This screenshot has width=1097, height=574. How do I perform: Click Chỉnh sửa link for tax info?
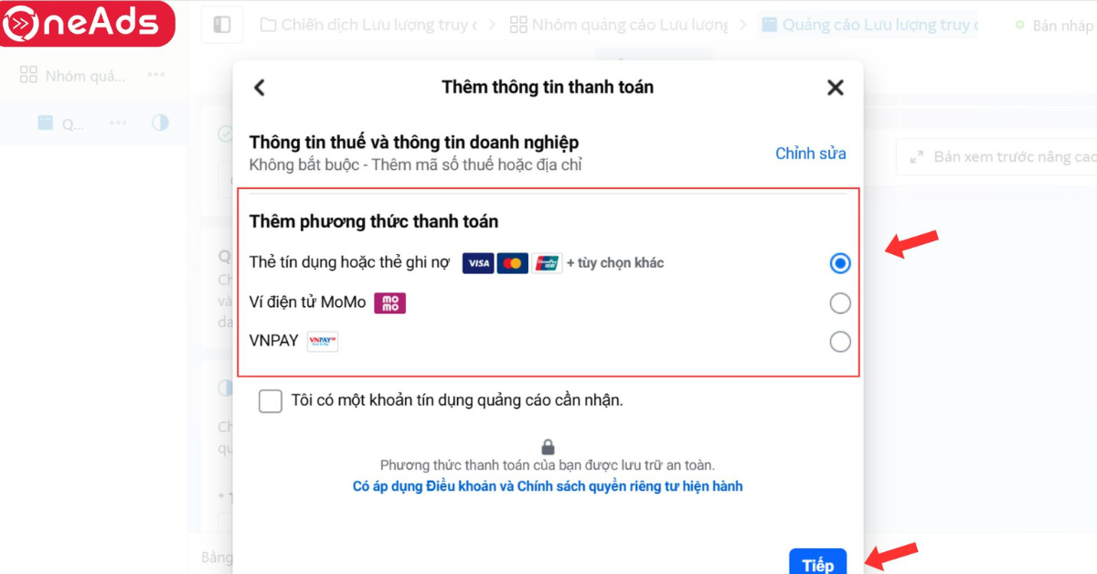pos(811,154)
